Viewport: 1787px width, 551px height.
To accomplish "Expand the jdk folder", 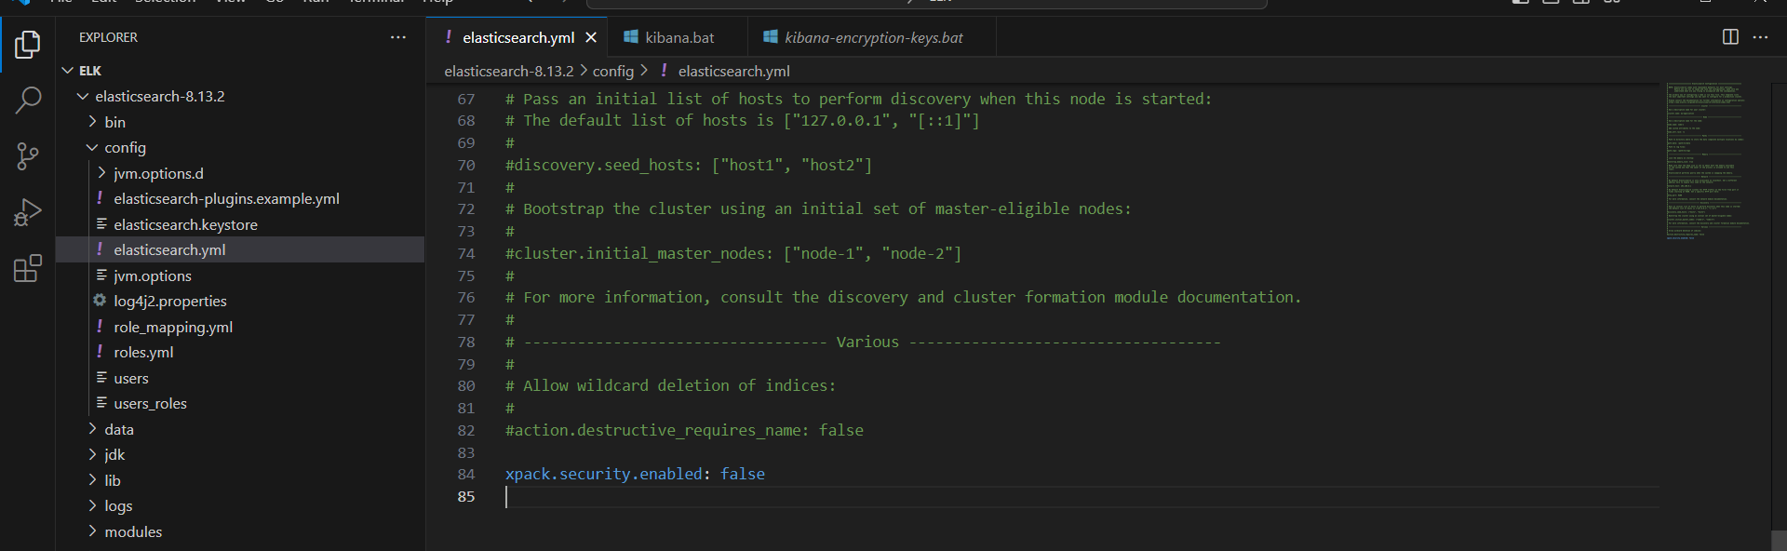I will [92, 454].
